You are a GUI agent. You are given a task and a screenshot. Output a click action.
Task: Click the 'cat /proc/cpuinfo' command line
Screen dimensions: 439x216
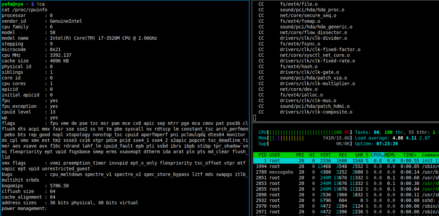pos(24,9)
